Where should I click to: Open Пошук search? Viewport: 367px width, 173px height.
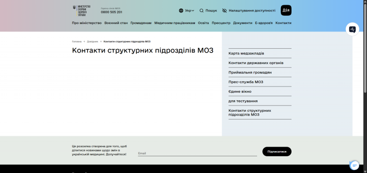211,11
